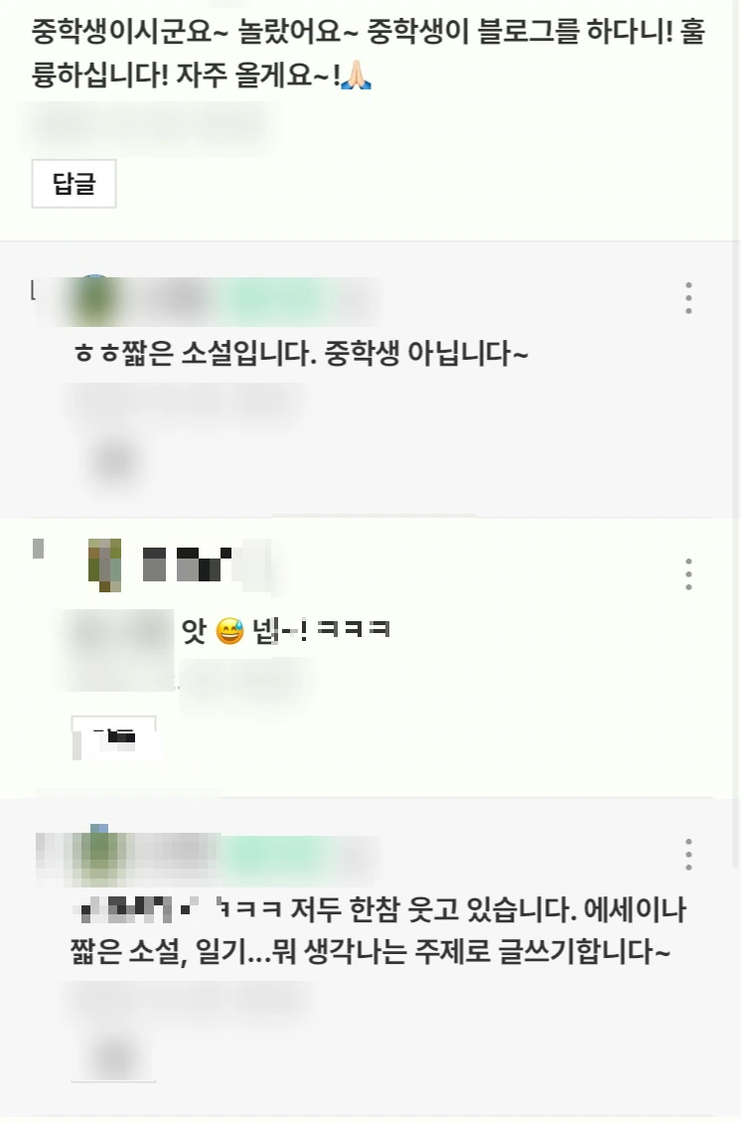
Task: Click the praying hands emoji in the first comment
Action: pyautogui.click(x=357, y=75)
